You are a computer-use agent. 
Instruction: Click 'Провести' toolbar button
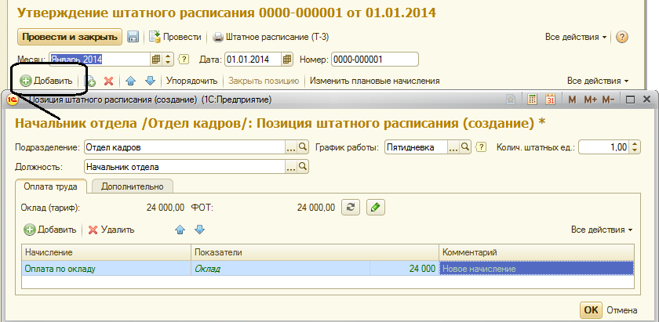coord(176,37)
